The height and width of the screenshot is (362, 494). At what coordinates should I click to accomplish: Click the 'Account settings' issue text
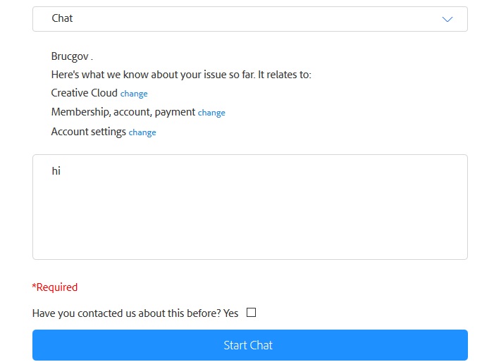[x=88, y=132]
